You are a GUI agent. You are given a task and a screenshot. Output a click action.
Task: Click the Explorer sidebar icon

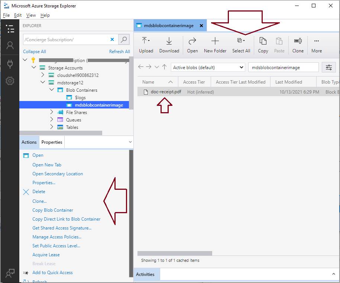tap(10, 29)
